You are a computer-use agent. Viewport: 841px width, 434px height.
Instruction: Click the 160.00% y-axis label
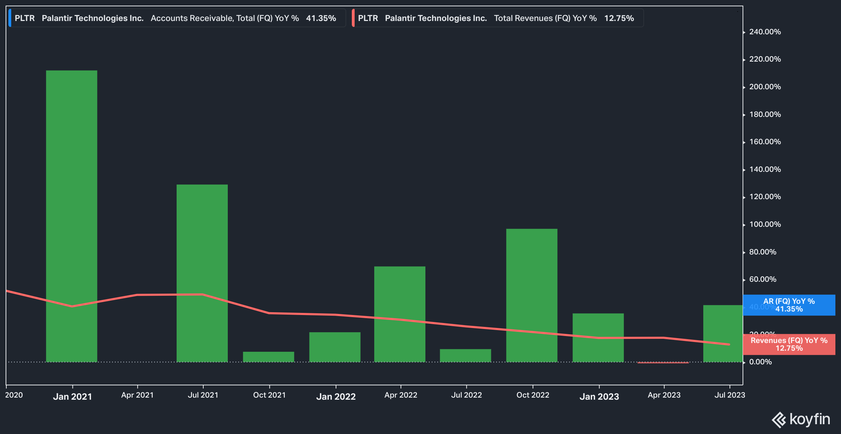(765, 142)
